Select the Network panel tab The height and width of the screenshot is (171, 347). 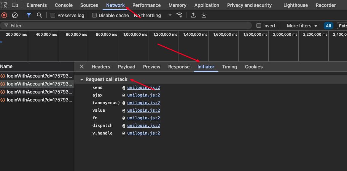point(115,5)
